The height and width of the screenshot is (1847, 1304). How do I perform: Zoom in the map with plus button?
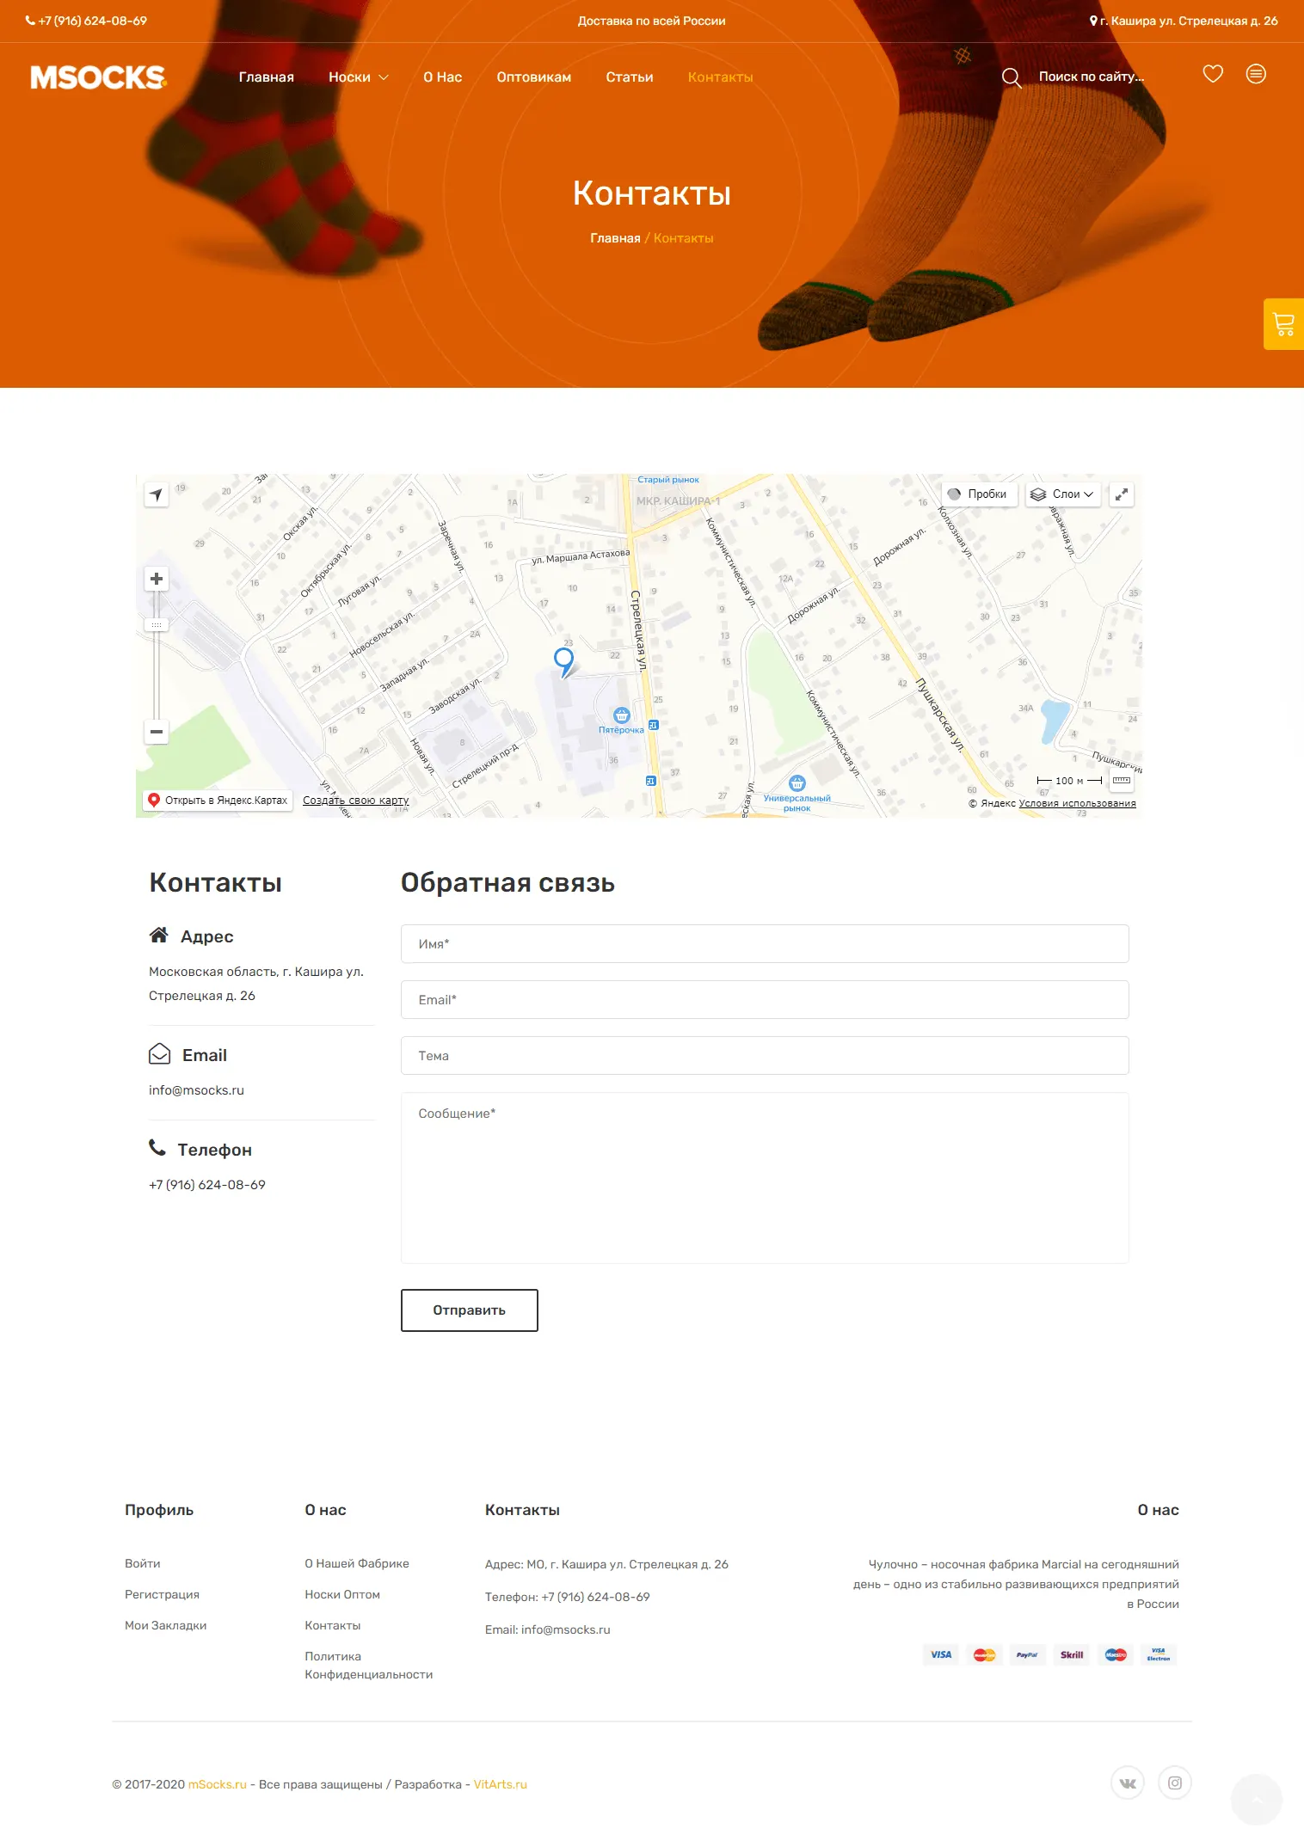(x=157, y=579)
